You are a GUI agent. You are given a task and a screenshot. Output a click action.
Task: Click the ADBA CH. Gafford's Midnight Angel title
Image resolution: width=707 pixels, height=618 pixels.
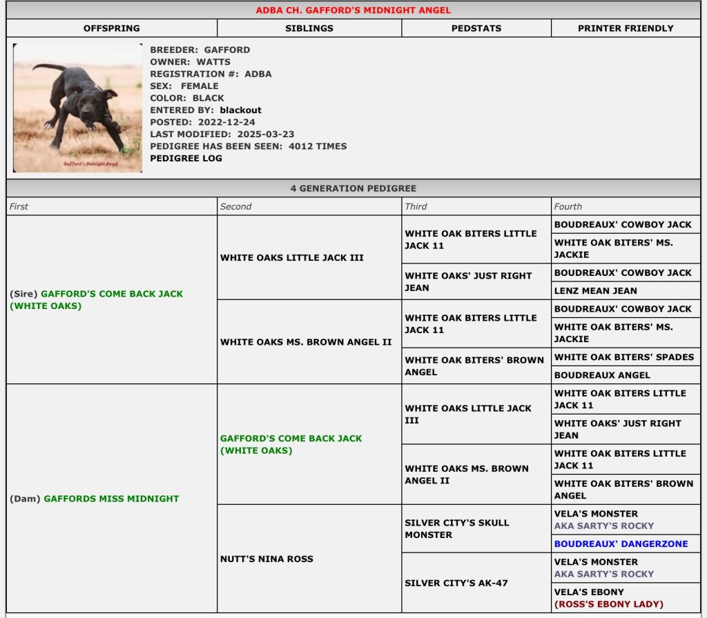(353, 10)
